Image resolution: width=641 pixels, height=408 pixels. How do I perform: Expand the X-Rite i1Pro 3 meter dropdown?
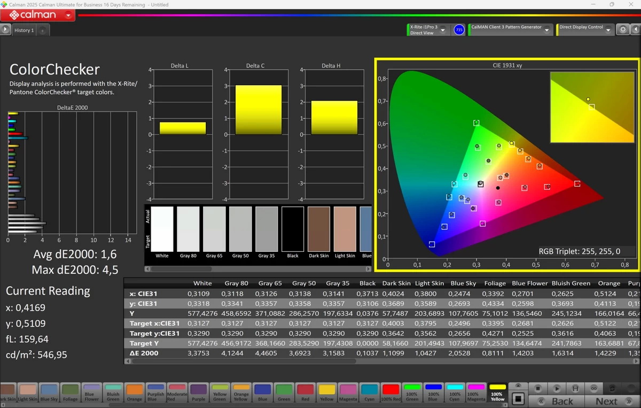442,30
